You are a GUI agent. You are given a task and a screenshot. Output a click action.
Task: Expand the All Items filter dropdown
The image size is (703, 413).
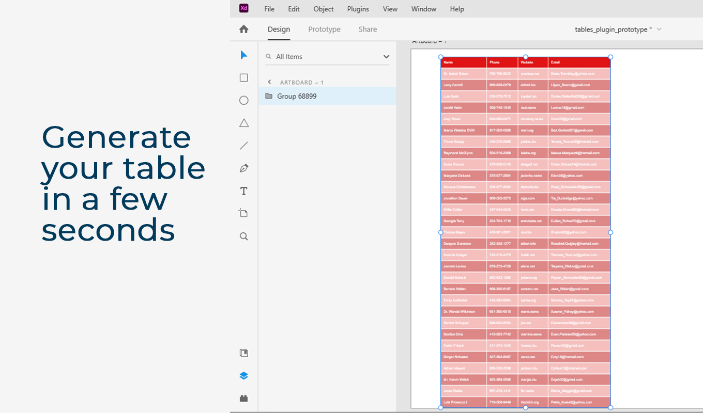tap(386, 57)
